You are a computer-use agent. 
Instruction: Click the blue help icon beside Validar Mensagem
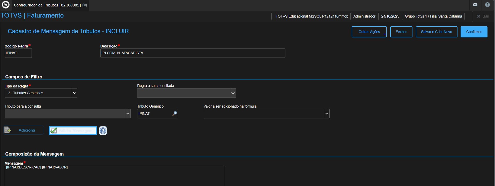[103, 131]
